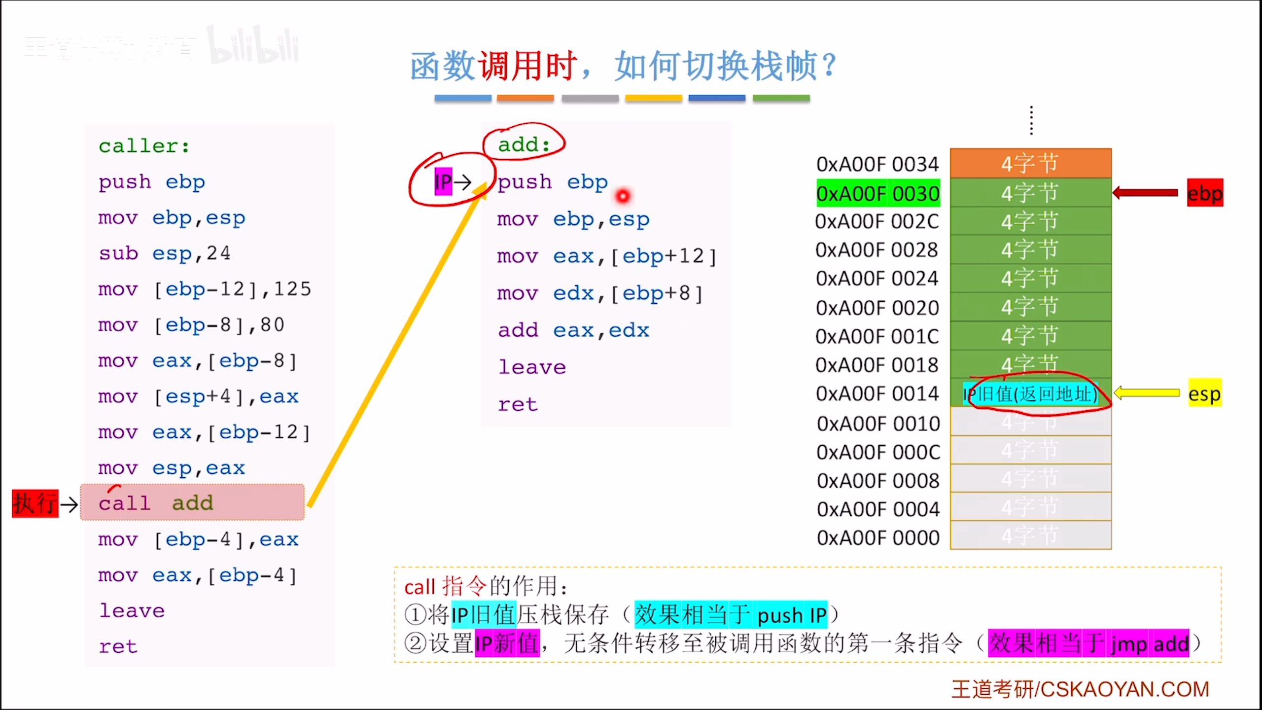Click the yellow arrow beside esp
This screenshot has width=1262, height=710.
pyautogui.click(x=1147, y=393)
